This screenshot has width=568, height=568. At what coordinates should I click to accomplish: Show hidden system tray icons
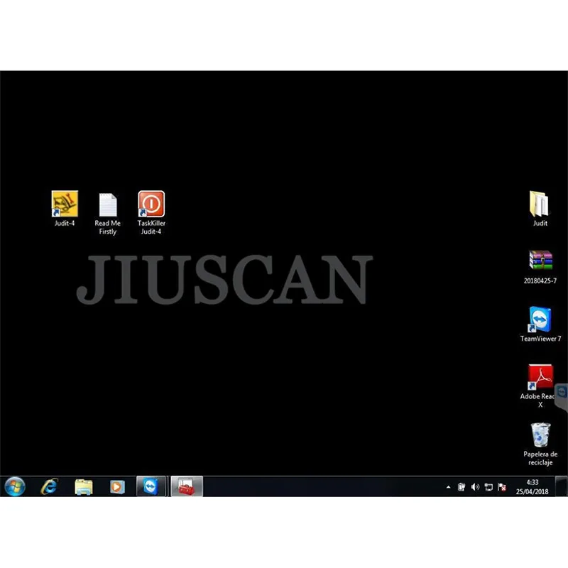(x=449, y=487)
